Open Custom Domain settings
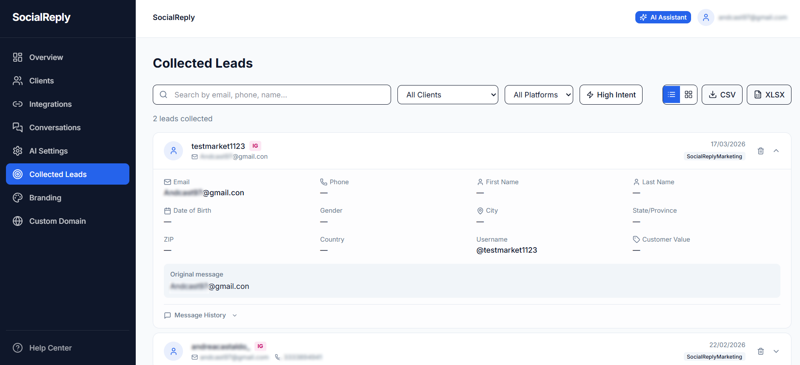Viewport: 800px width, 365px height. click(68, 221)
